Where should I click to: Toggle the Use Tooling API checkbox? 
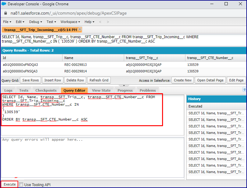point(21,184)
